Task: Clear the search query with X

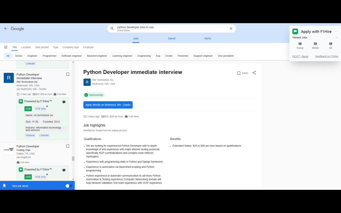Action: tap(231, 28)
